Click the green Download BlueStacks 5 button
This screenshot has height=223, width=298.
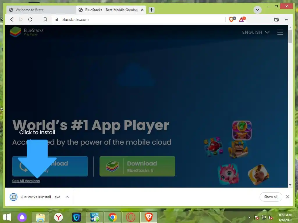[x=137, y=166]
